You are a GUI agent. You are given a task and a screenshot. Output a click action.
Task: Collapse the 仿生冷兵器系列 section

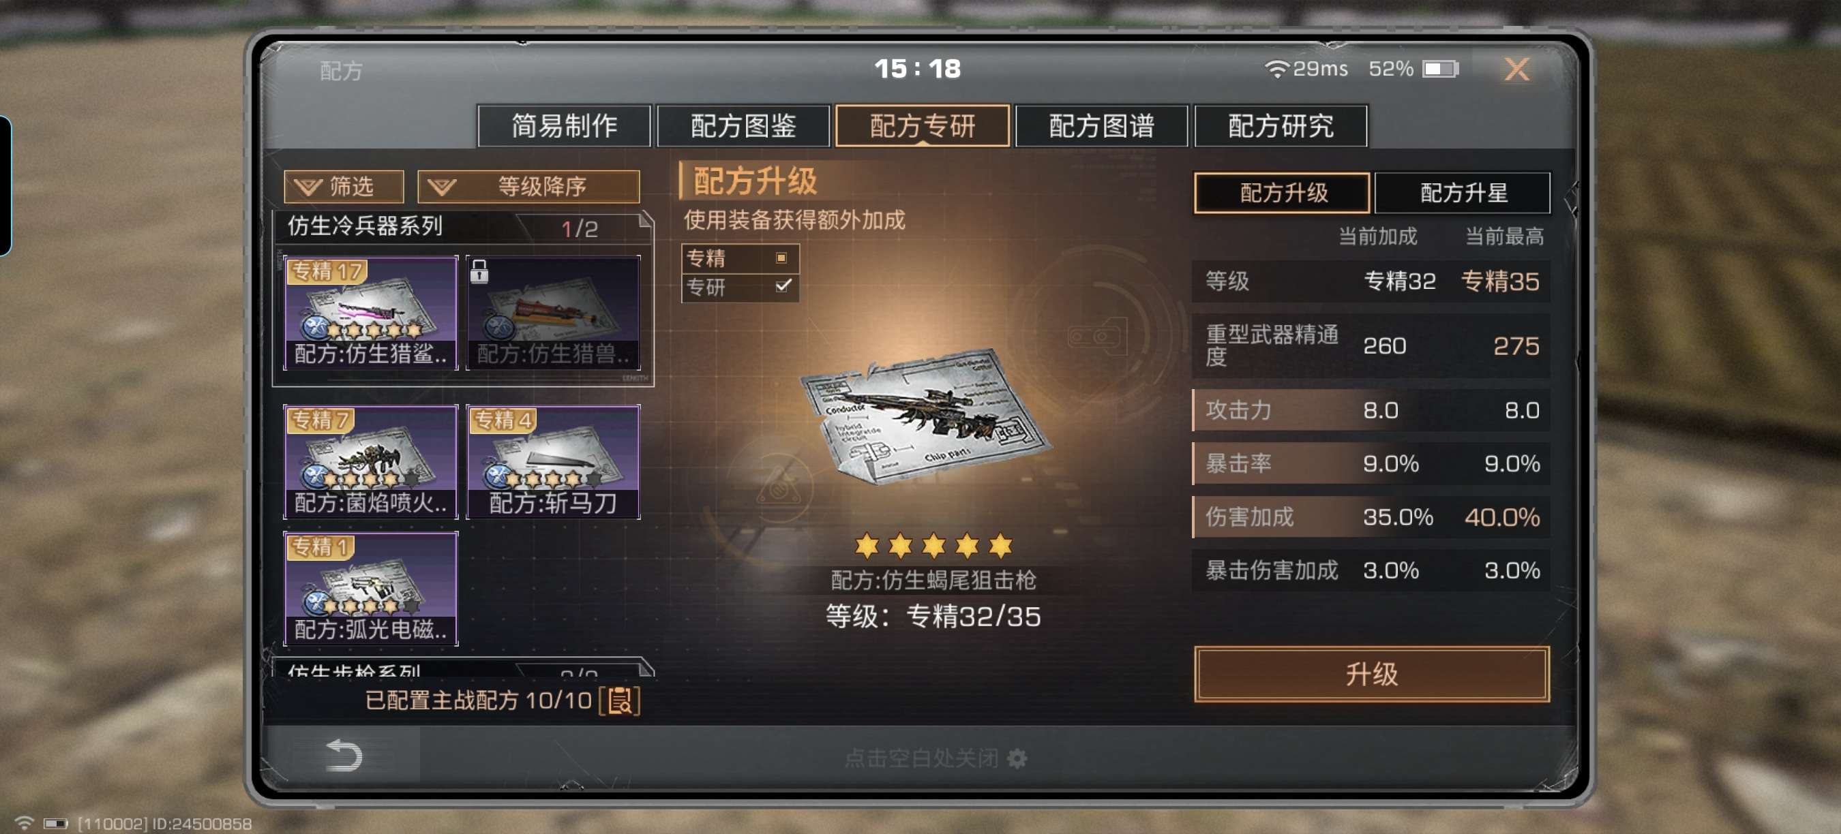pyautogui.click(x=463, y=227)
